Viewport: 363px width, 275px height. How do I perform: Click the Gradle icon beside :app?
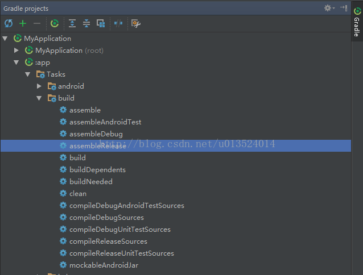click(29, 62)
